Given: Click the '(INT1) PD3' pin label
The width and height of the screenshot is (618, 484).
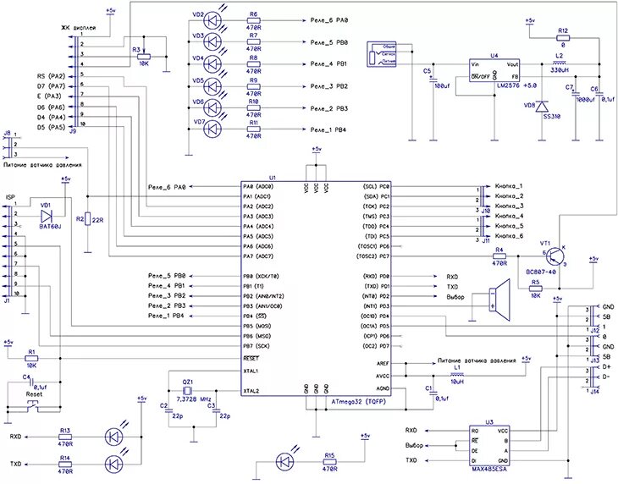Looking at the screenshot, I should tap(376, 306).
